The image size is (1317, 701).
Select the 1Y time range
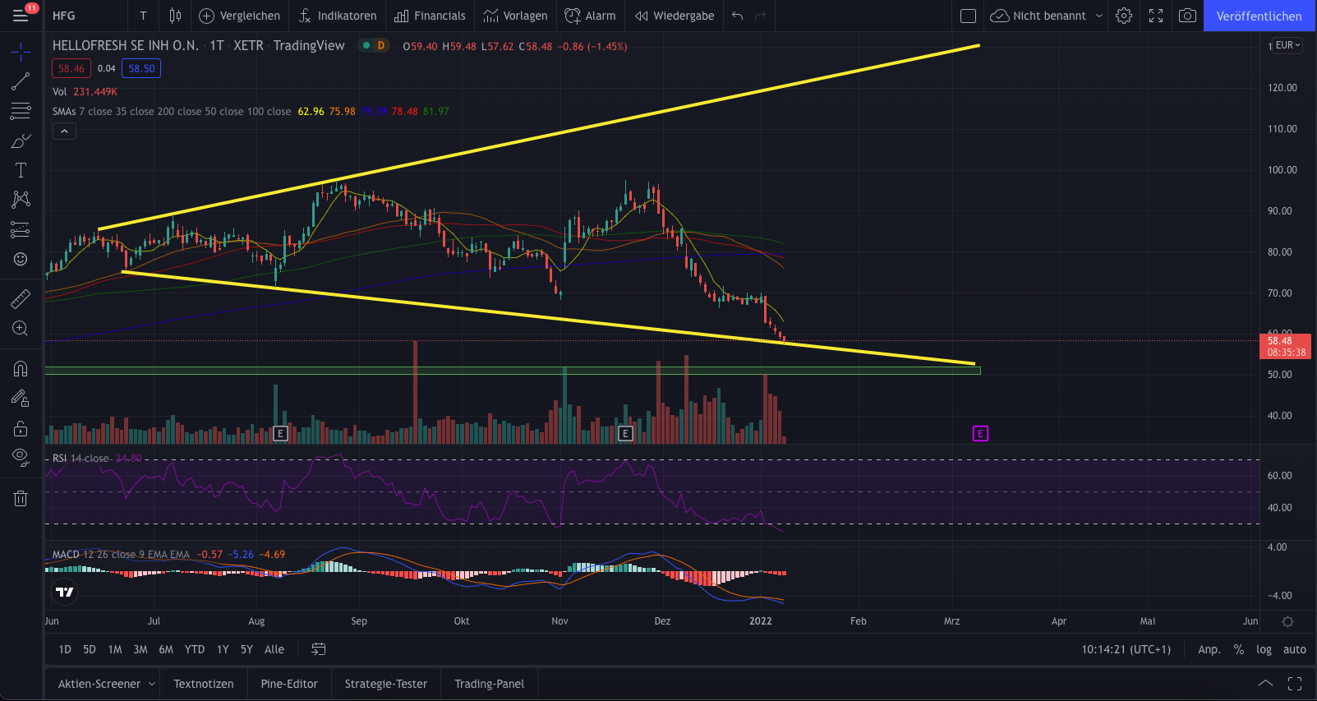pos(223,649)
